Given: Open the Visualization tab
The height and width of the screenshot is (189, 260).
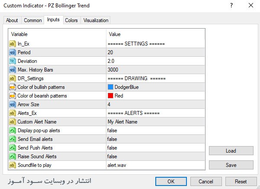Looking at the screenshot, I should pos(96,20).
